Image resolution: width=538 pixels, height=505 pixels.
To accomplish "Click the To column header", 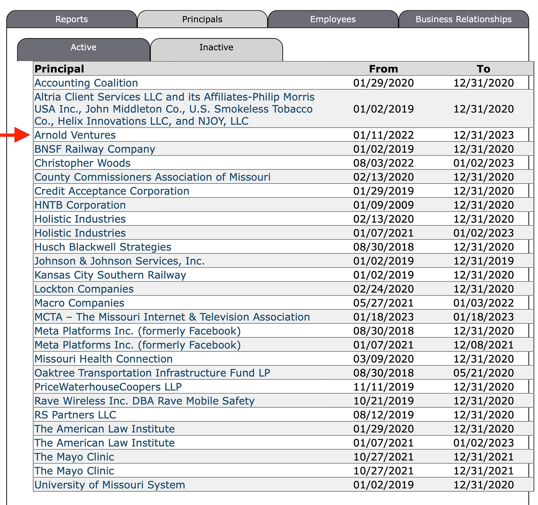I will tap(483, 69).
